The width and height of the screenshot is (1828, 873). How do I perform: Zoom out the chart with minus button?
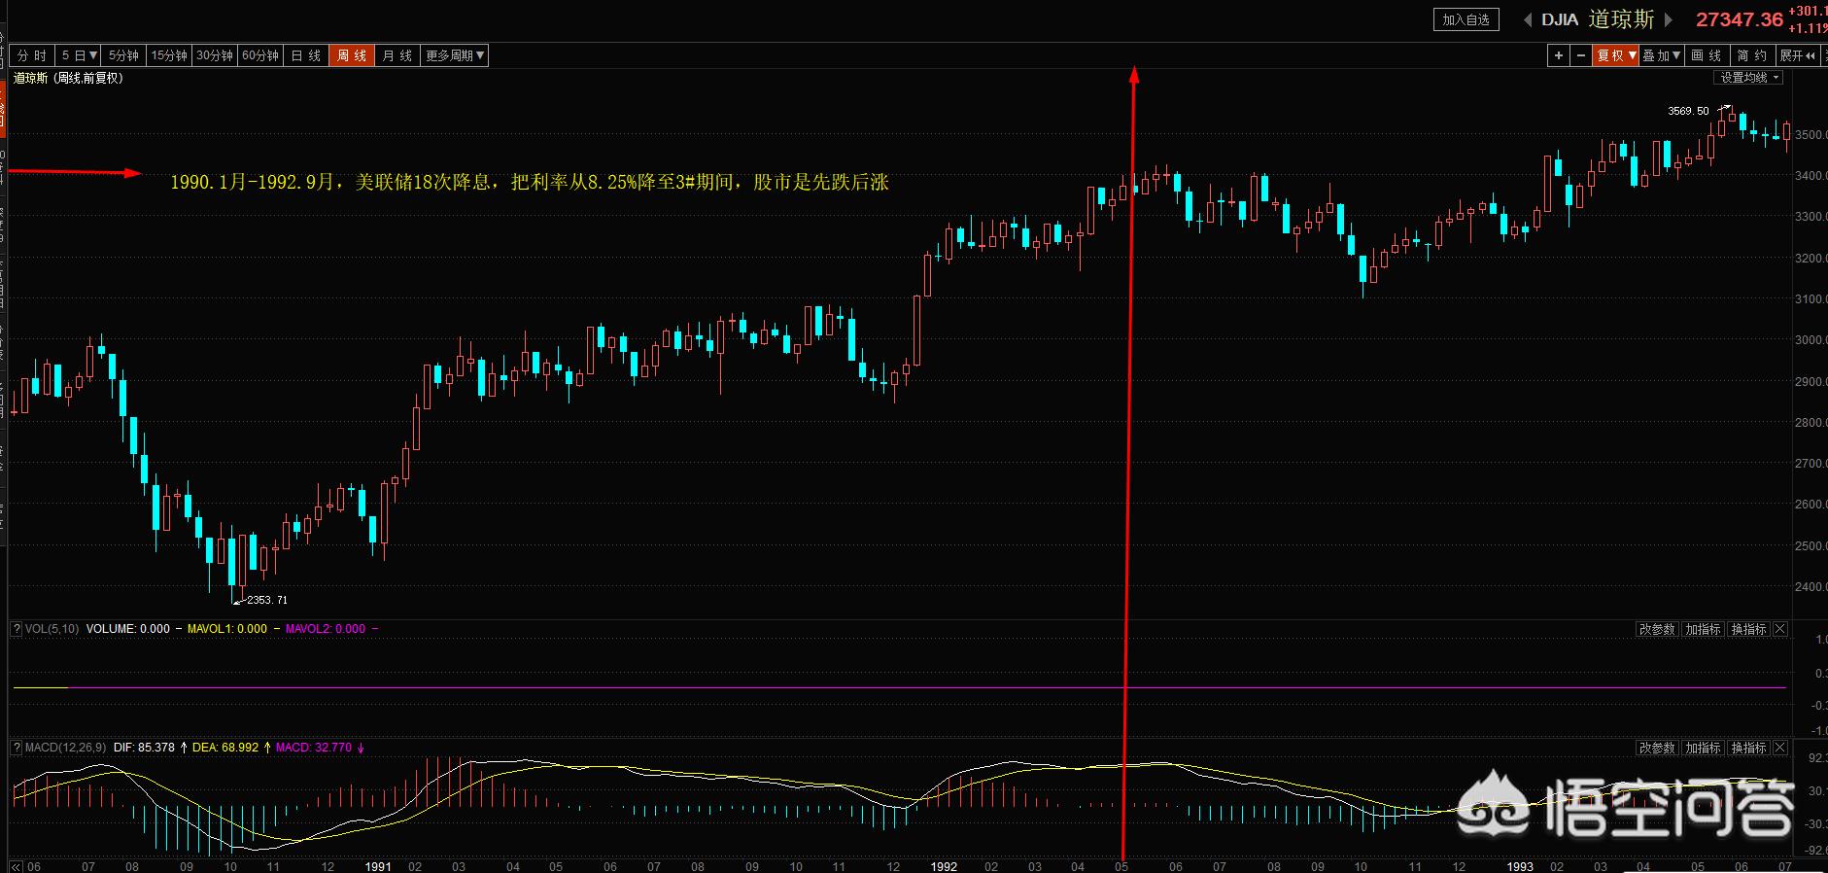tap(1581, 56)
